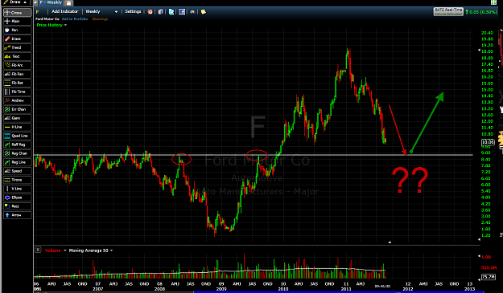Click Add Indicator button
The height and width of the screenshot is (293, 503).
(65, 11)
